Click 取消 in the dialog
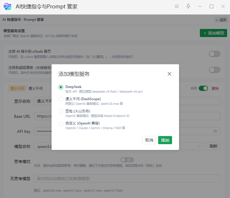Image resolution: width=230 pixels, height=198 pixels. pos(149,140)
